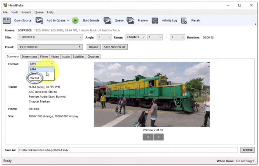
Task: Click the train preview image
Action: [x=152, y=94]
